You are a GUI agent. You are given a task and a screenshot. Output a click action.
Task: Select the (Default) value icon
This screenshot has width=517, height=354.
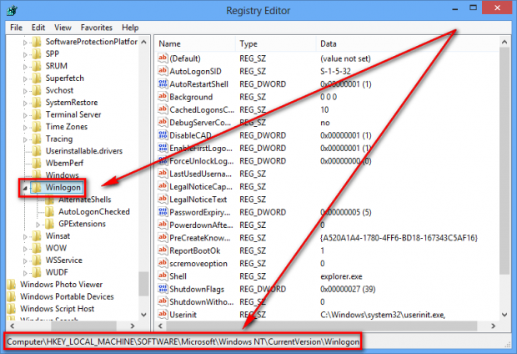coord(163,58)
